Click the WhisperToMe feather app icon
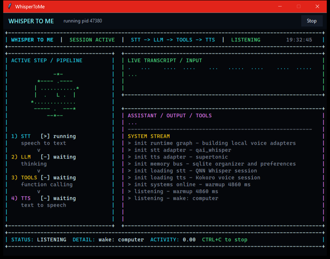 tap(10, 6)
